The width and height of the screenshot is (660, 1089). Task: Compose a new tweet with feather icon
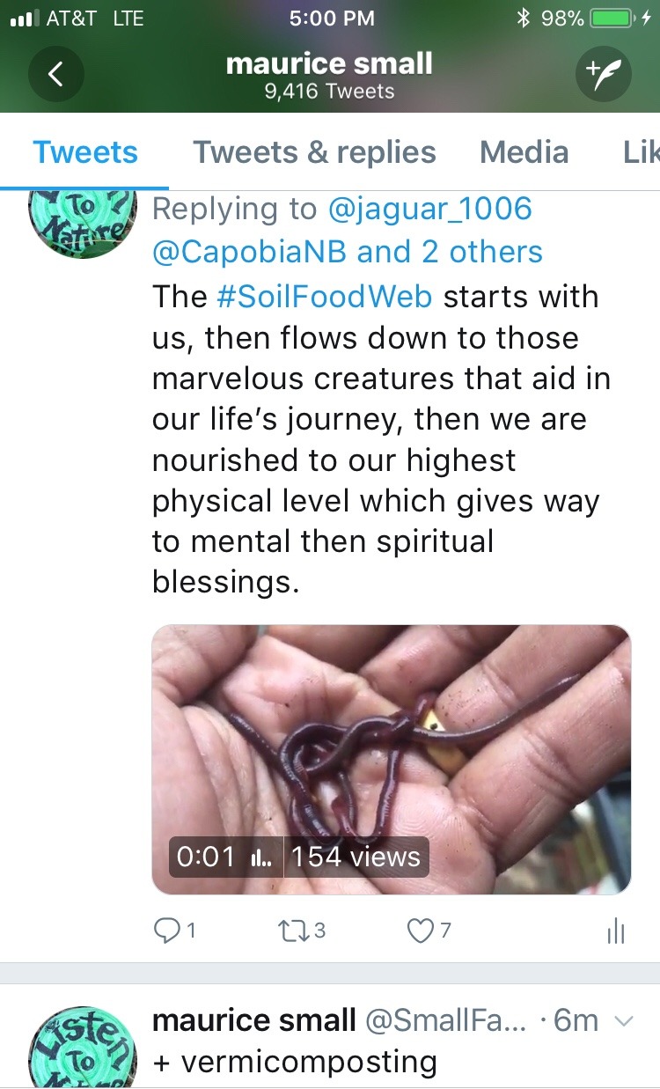tap(604, 75)
